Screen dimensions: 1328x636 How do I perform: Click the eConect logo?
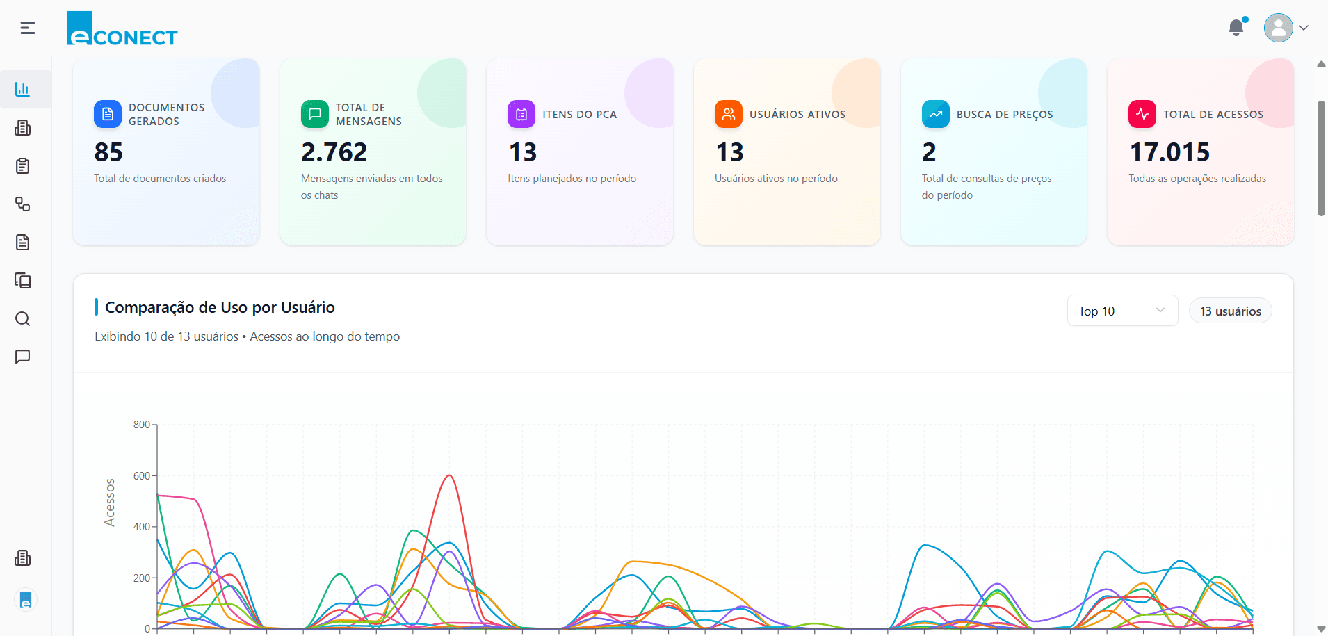pos(122,29)
